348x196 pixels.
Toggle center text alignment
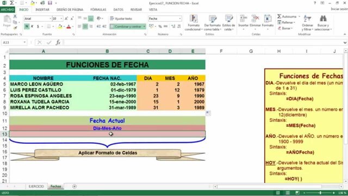[85, 27]
